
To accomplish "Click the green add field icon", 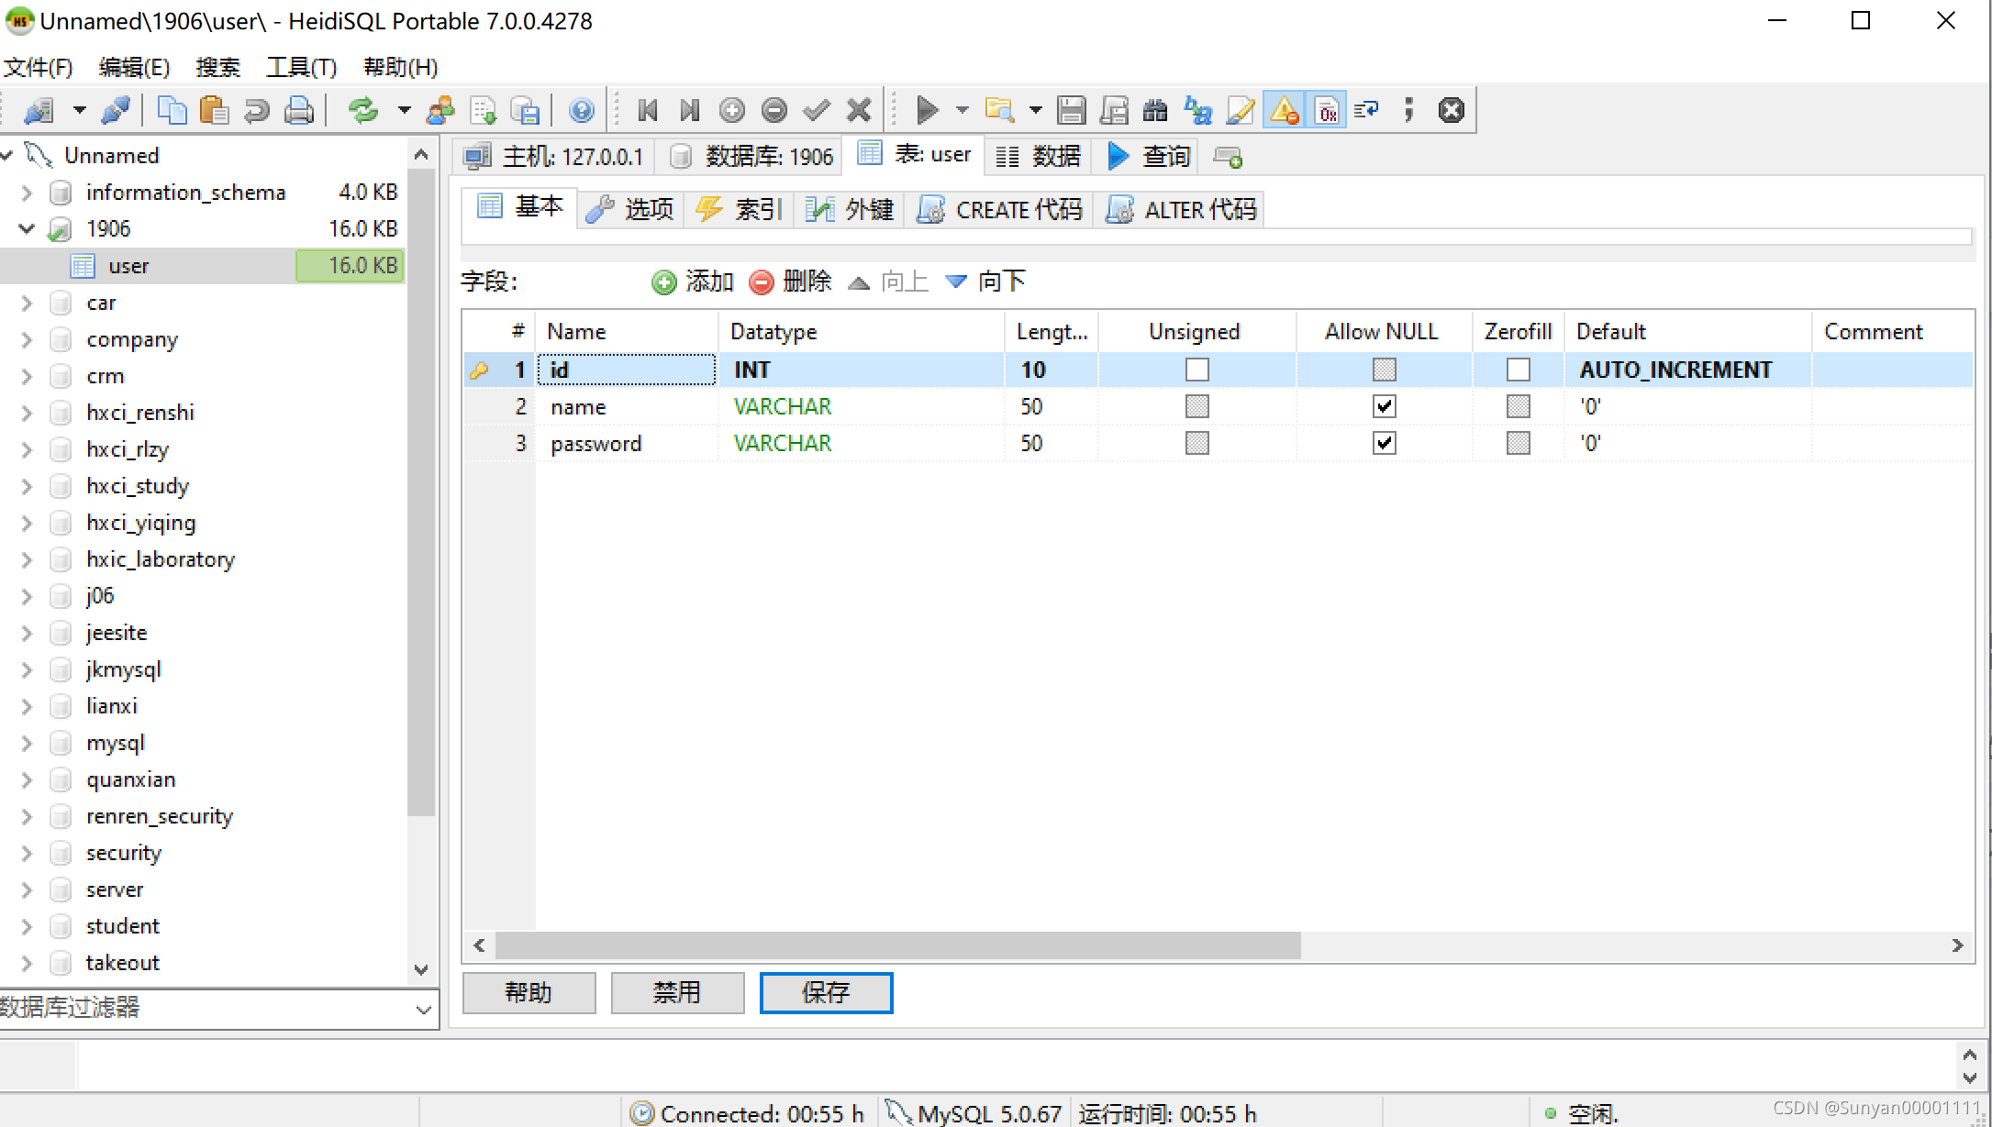I will click(x=663, y=282).
